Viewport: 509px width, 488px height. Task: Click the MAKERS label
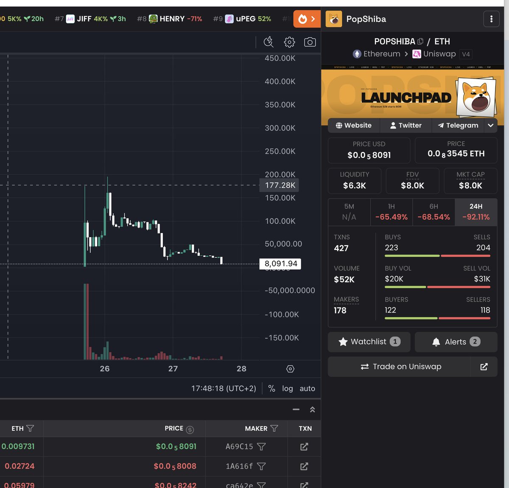pos(346,300)
